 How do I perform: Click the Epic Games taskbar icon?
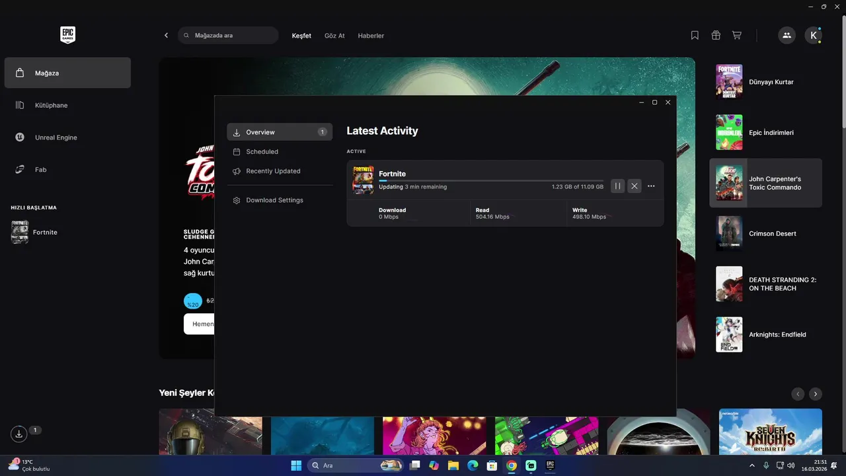click(x=550, y=465)
